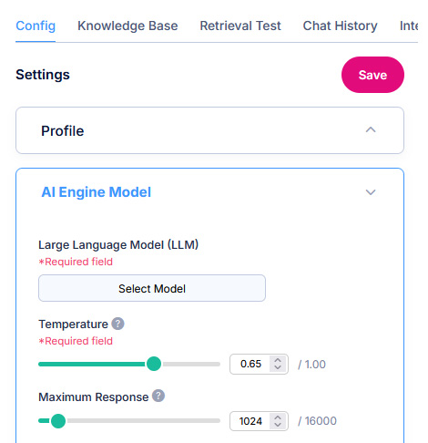This screenshot has height=443, width=428.
Task: Open the Maximum Response help icon
Action: [x=158, y=396]
